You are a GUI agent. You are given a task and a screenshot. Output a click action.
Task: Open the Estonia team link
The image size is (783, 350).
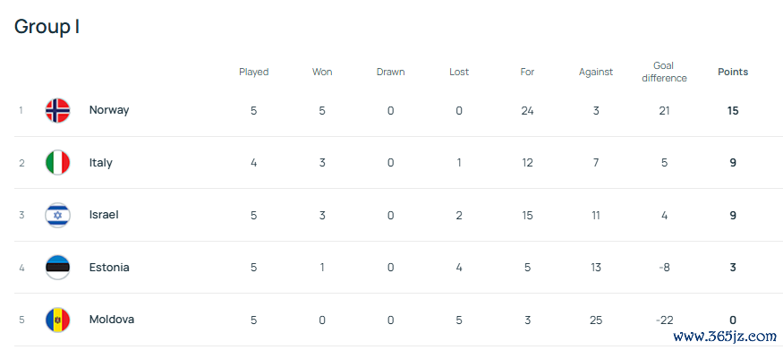pos(109,267)
